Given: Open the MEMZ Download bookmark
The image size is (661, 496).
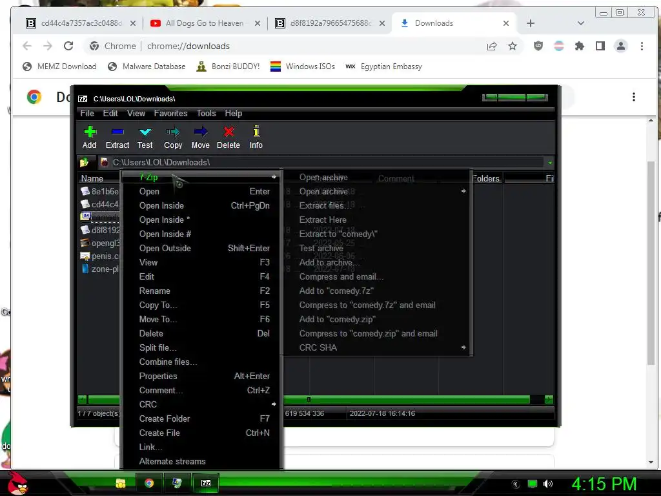Looking at the screenshot, I should click(x=59, y=67).
